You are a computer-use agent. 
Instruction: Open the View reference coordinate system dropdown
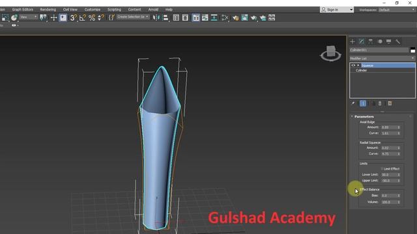coord(29,17)
